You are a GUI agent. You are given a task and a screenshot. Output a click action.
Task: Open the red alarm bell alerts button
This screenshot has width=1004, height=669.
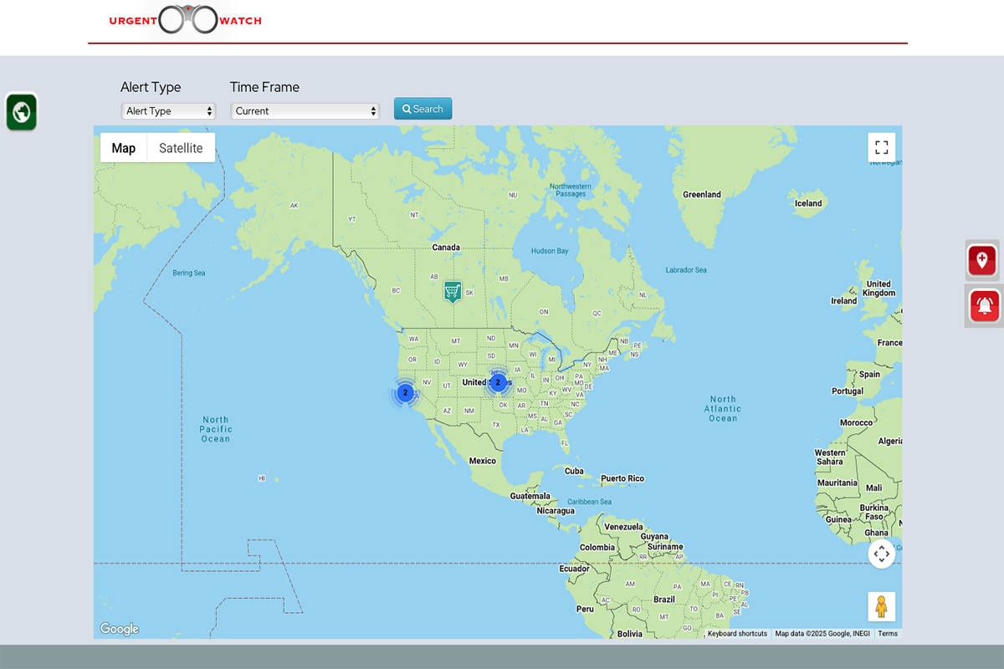pos(984,306)
